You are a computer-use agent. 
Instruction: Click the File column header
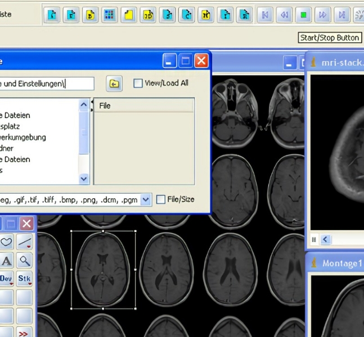coord(143,105)
